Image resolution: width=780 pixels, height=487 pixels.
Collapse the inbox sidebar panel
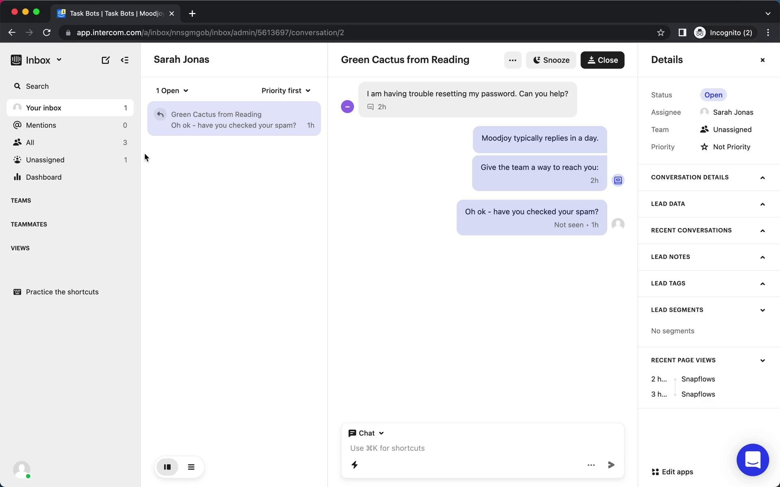point(125,60)
